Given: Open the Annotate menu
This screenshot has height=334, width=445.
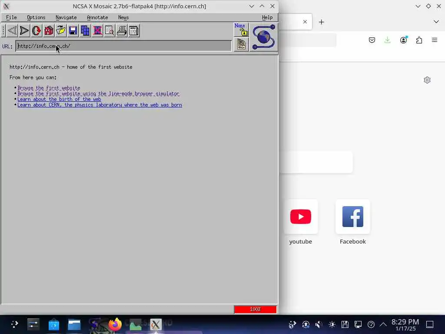Looking at the screenshot, I should [x=97, y=17].
